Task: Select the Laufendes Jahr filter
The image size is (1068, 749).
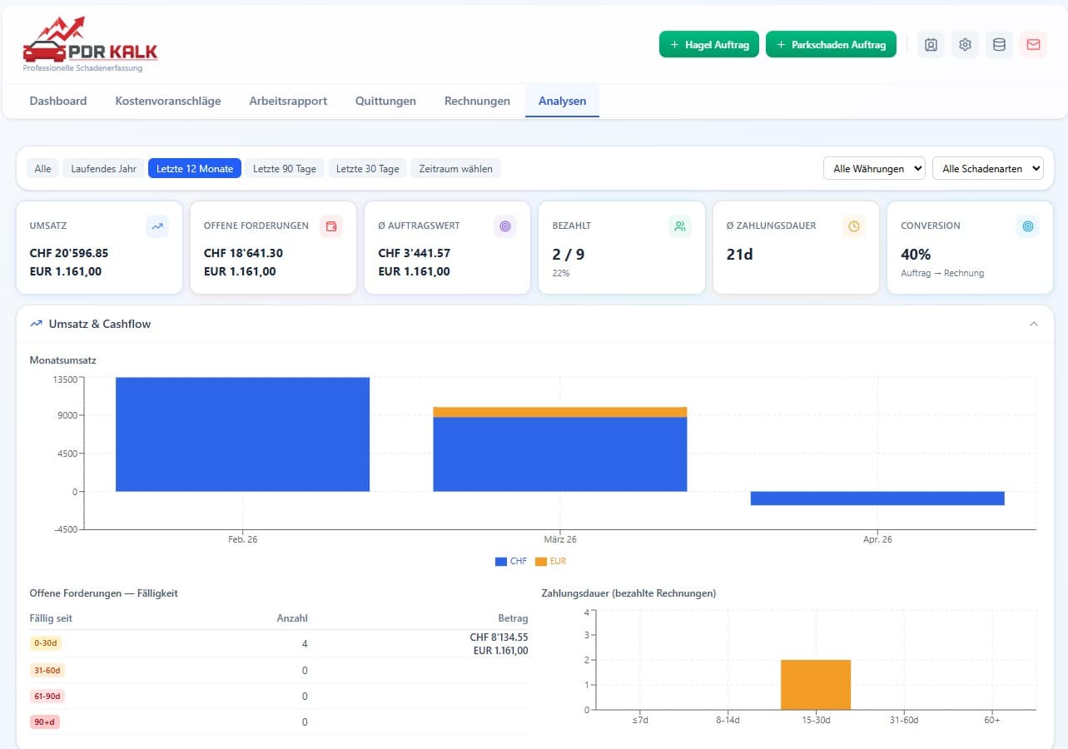Action: (x=103, y=168)
